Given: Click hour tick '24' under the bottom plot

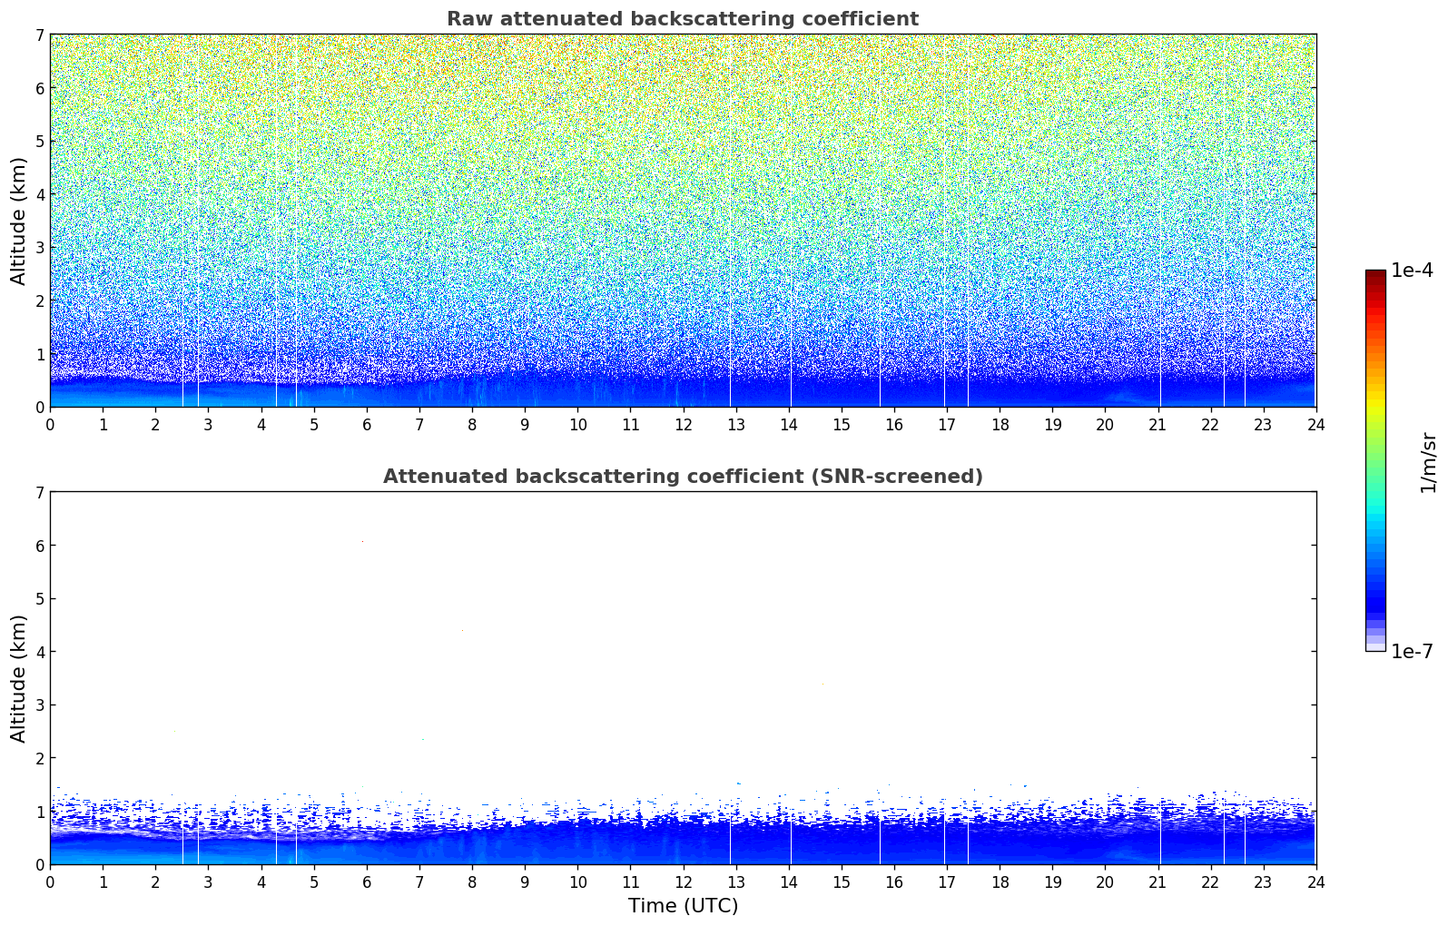Looking at the screenshot, I should pyautogui.click(x=1315, y=882).
